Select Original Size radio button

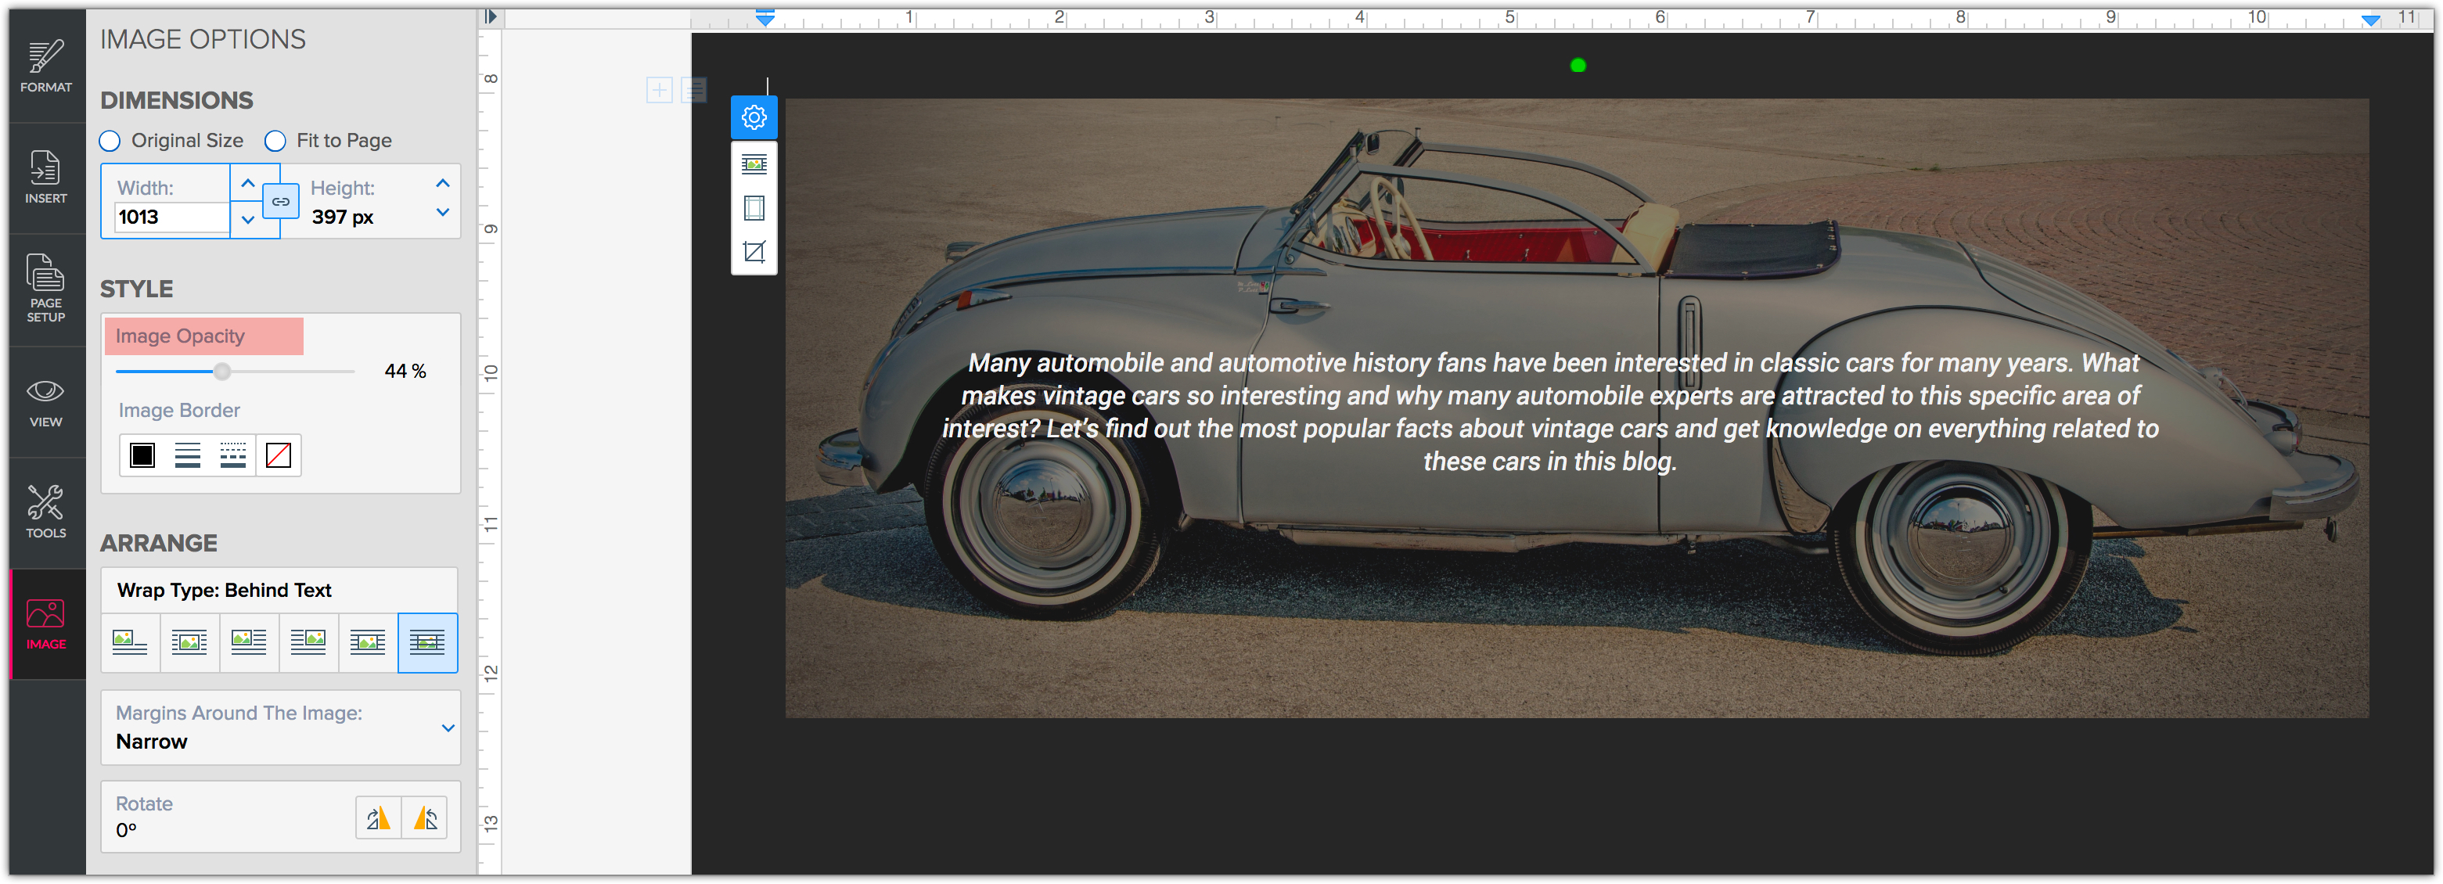pyautogui.click(x=110, y=142)
